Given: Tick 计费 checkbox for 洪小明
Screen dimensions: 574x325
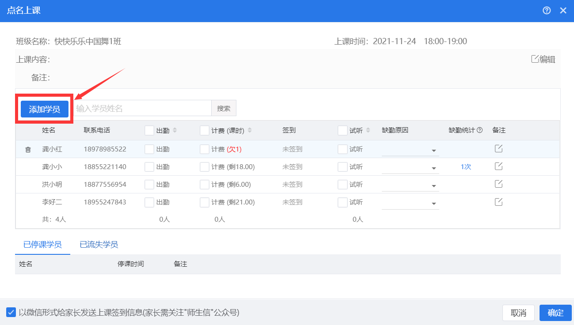Looking at the screenshot, I should 205,185.
